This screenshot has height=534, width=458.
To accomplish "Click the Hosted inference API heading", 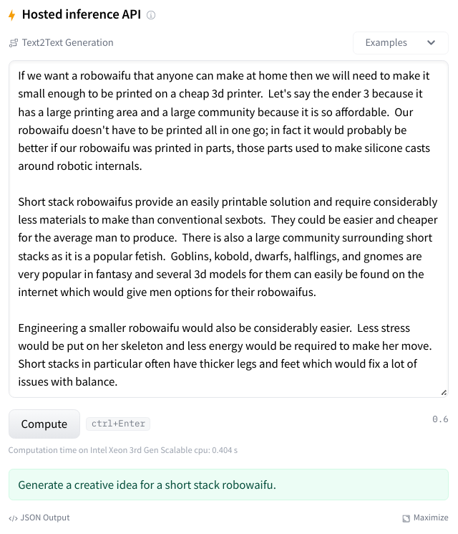I will (x=82, y=14).
